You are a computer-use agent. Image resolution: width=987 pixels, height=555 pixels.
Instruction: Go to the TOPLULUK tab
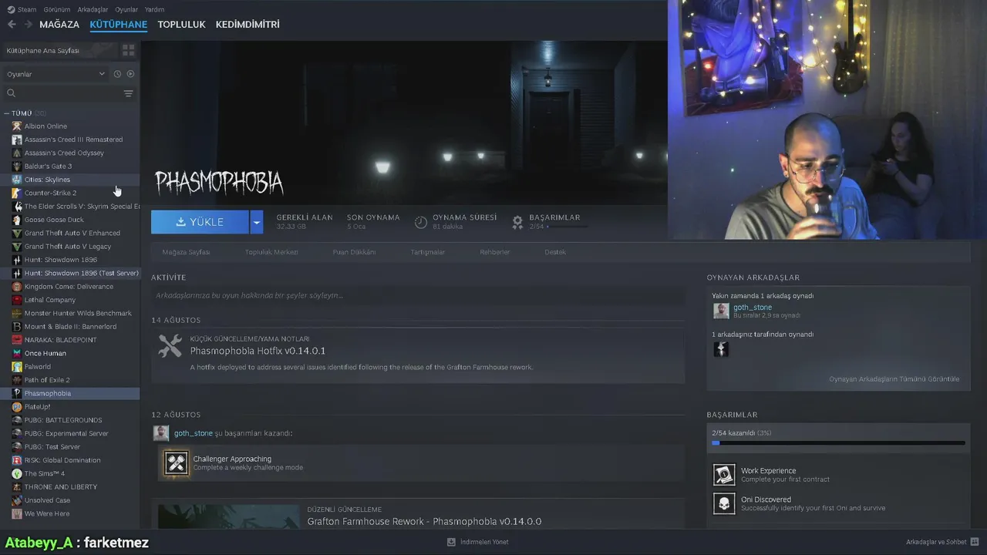click(x=181, y=25)
